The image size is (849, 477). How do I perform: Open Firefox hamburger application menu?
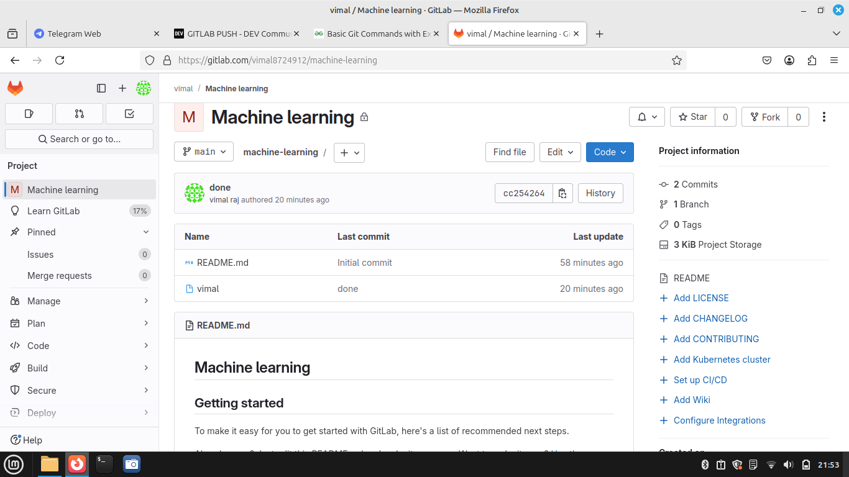[x=834, y=60]
